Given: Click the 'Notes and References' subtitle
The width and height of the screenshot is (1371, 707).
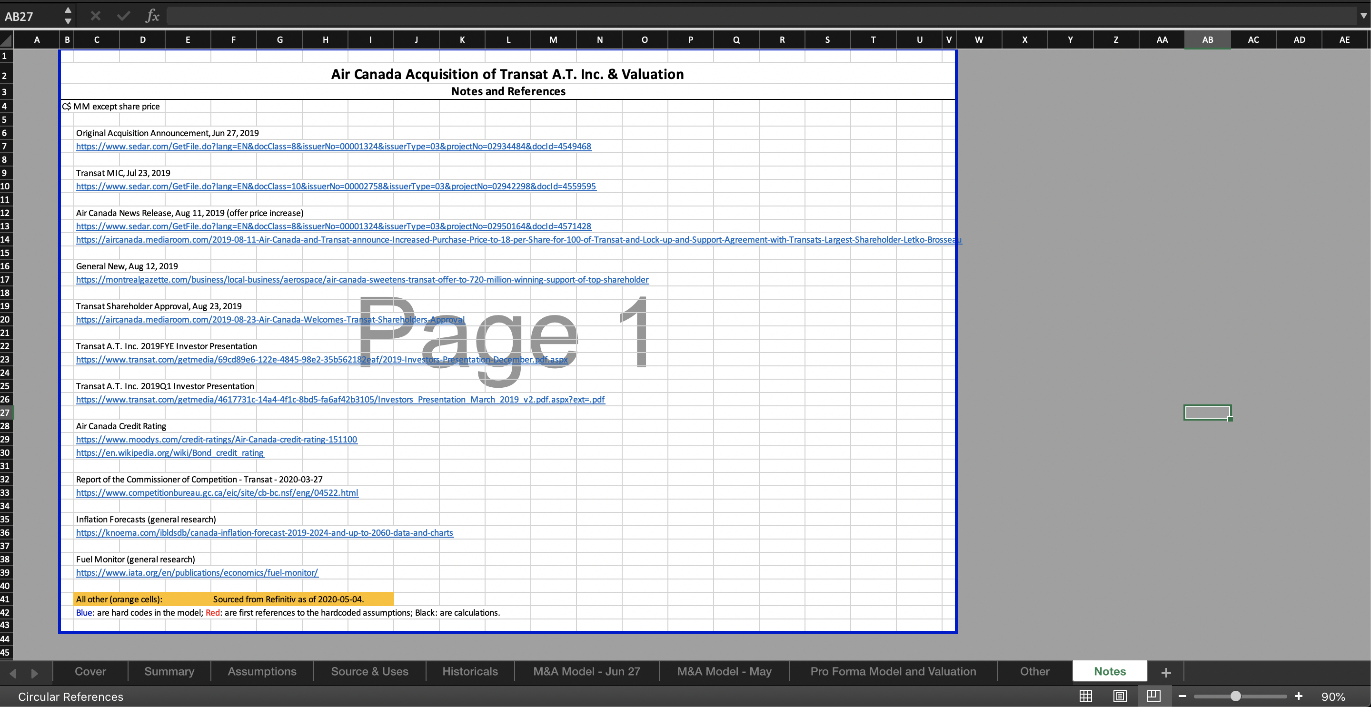Looking at the screenshot, I should 508,91.
